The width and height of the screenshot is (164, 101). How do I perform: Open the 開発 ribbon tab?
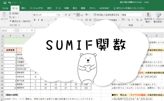pyautogui.click(x=83, y=8)
